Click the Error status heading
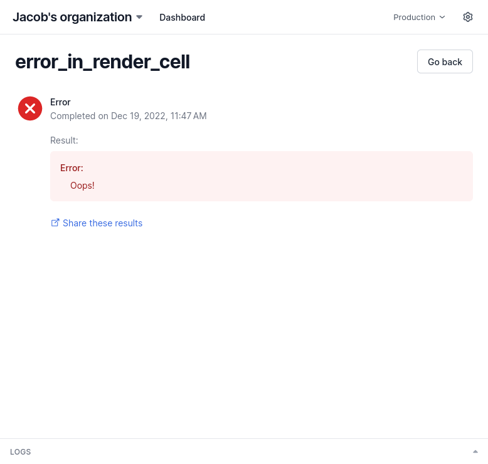The width and height of the screenshot is (488, 464). [x=60, y=102]
